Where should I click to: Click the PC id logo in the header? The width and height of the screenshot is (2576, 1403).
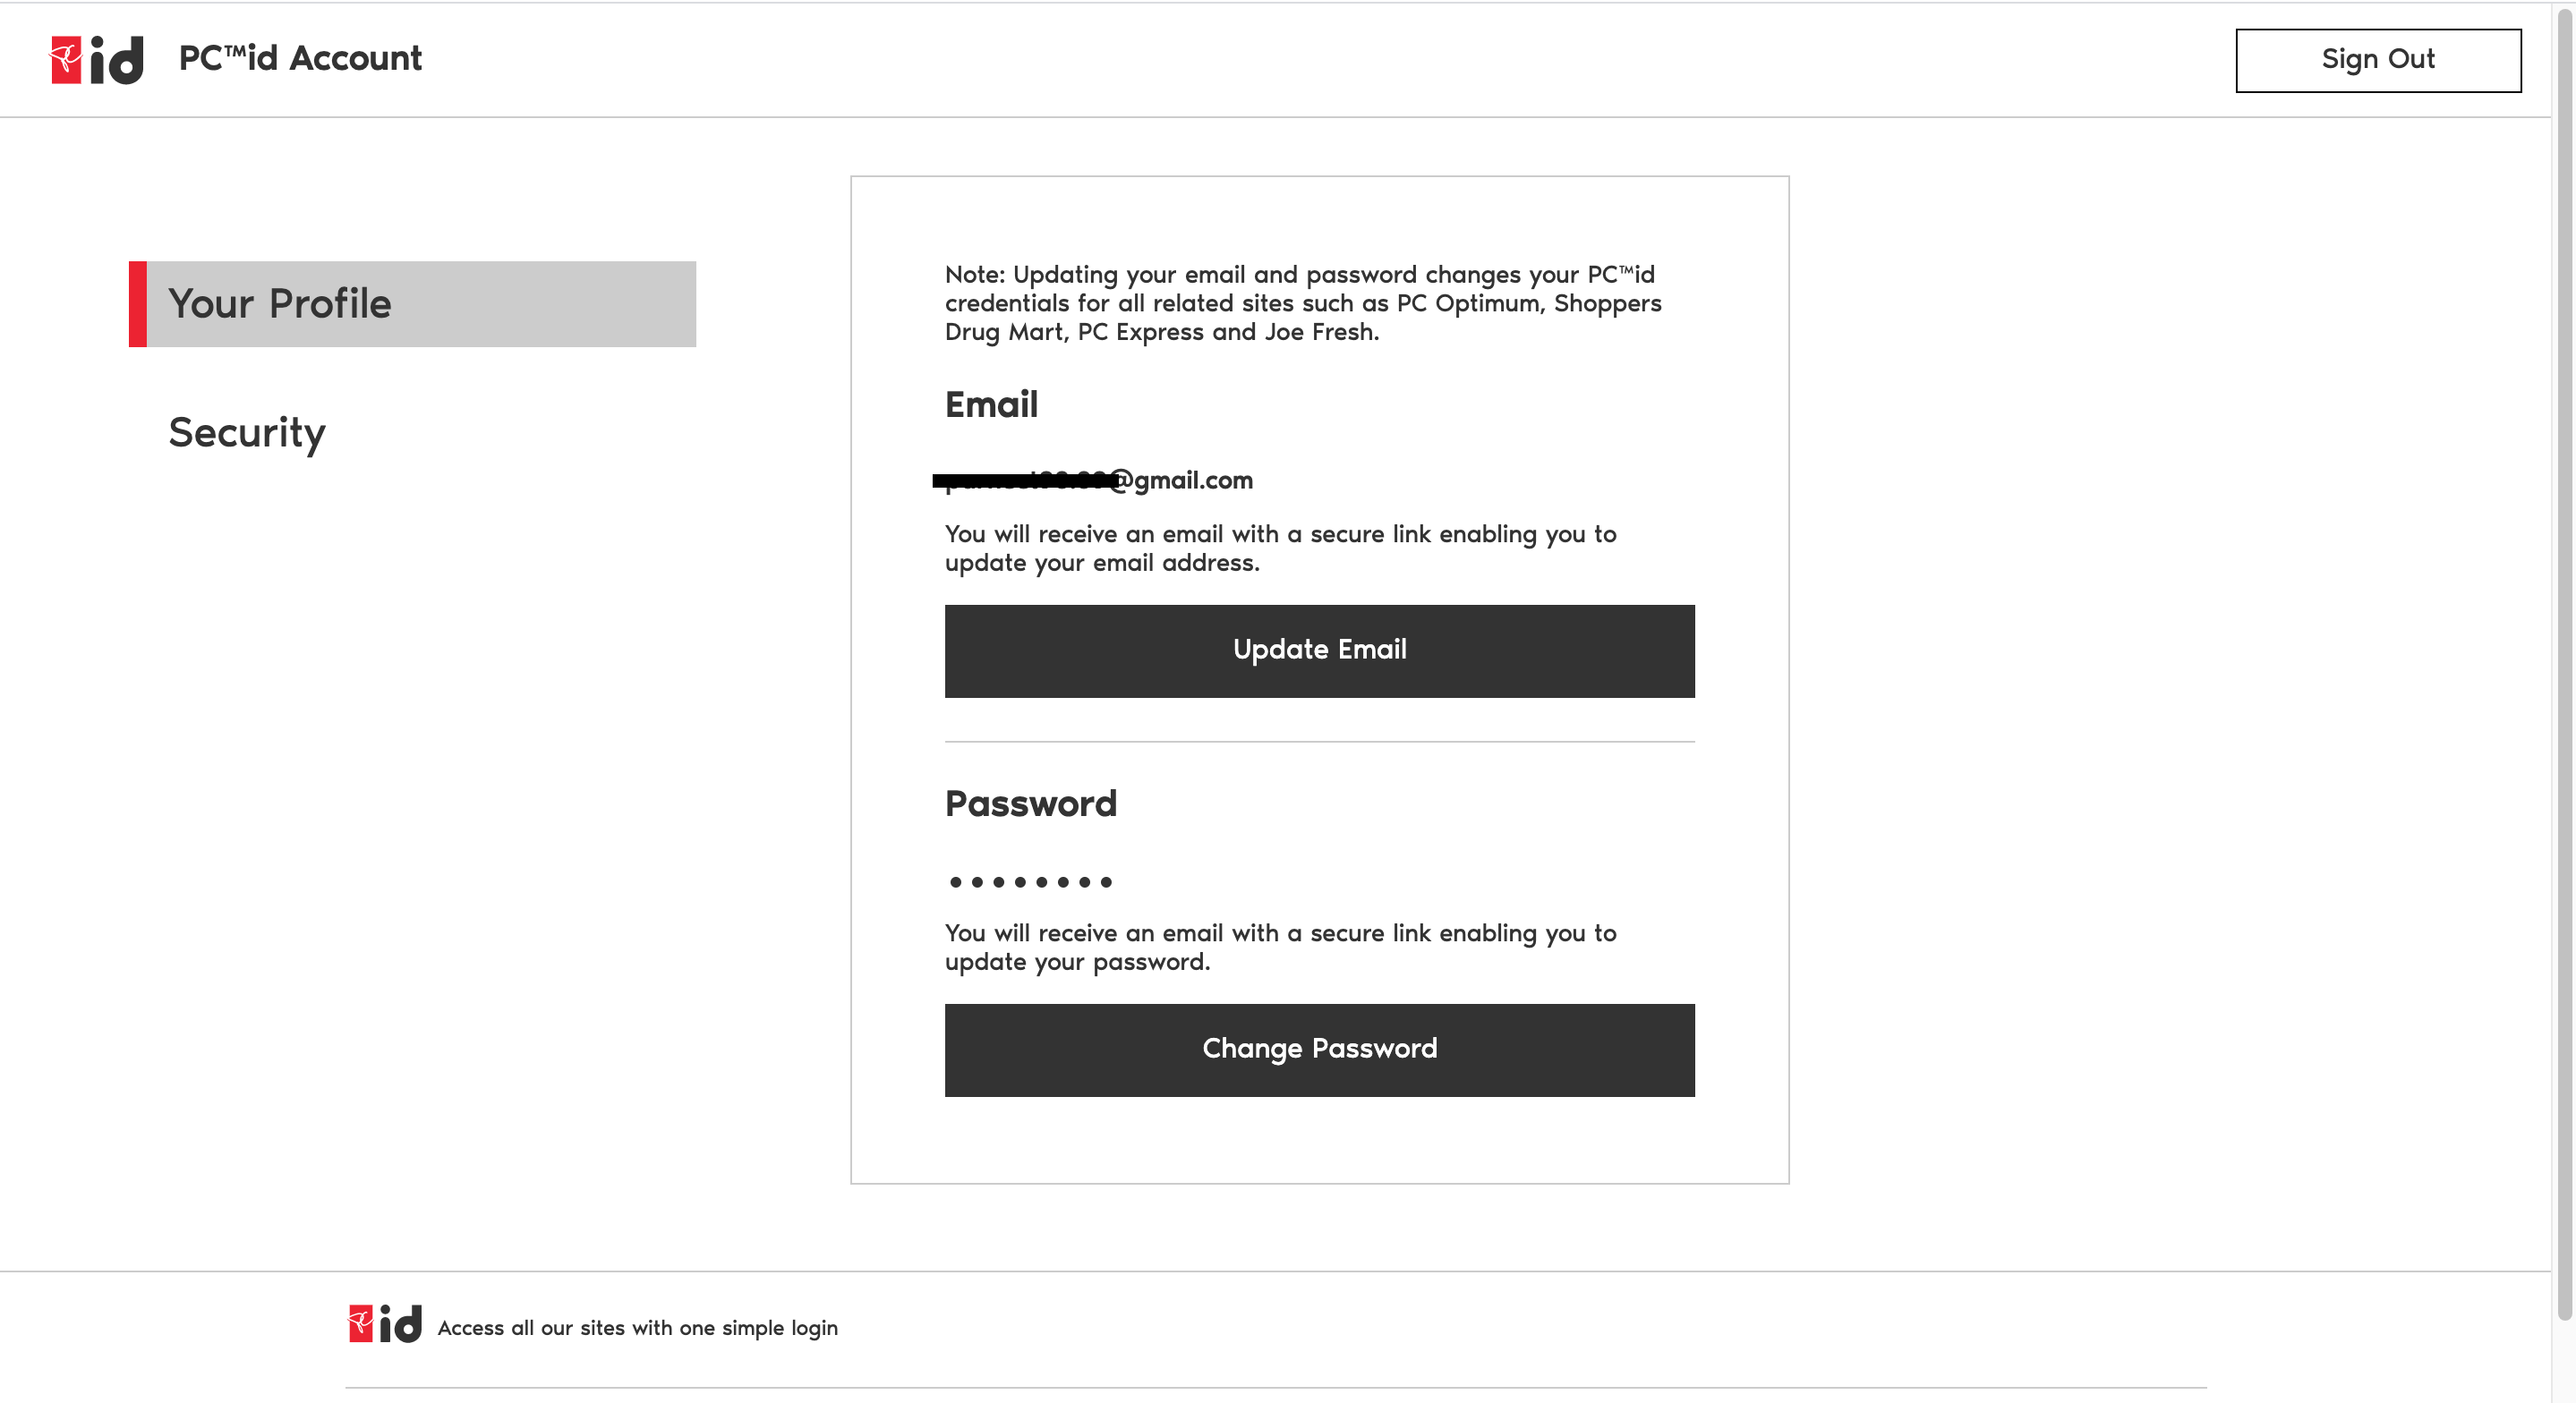pos(97,58)
